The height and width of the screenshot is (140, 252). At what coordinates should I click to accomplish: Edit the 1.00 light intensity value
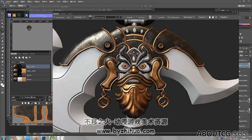click(119, 17)
